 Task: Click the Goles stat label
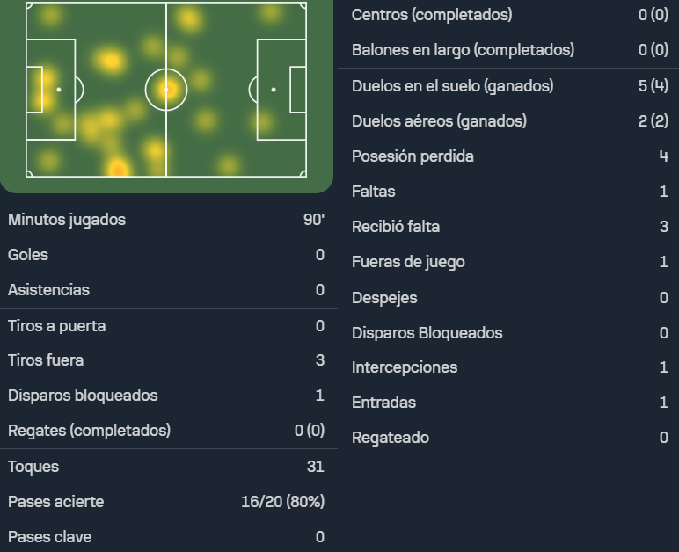coord(28,255)
